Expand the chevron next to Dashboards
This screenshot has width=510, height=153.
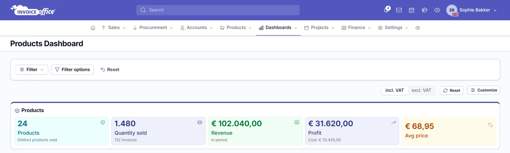(x=296, y=28)
